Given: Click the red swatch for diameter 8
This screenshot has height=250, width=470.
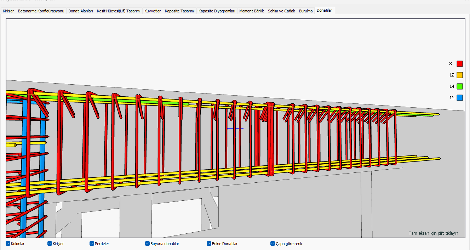Looking at the screenshot, I should [x=460, y=64].
